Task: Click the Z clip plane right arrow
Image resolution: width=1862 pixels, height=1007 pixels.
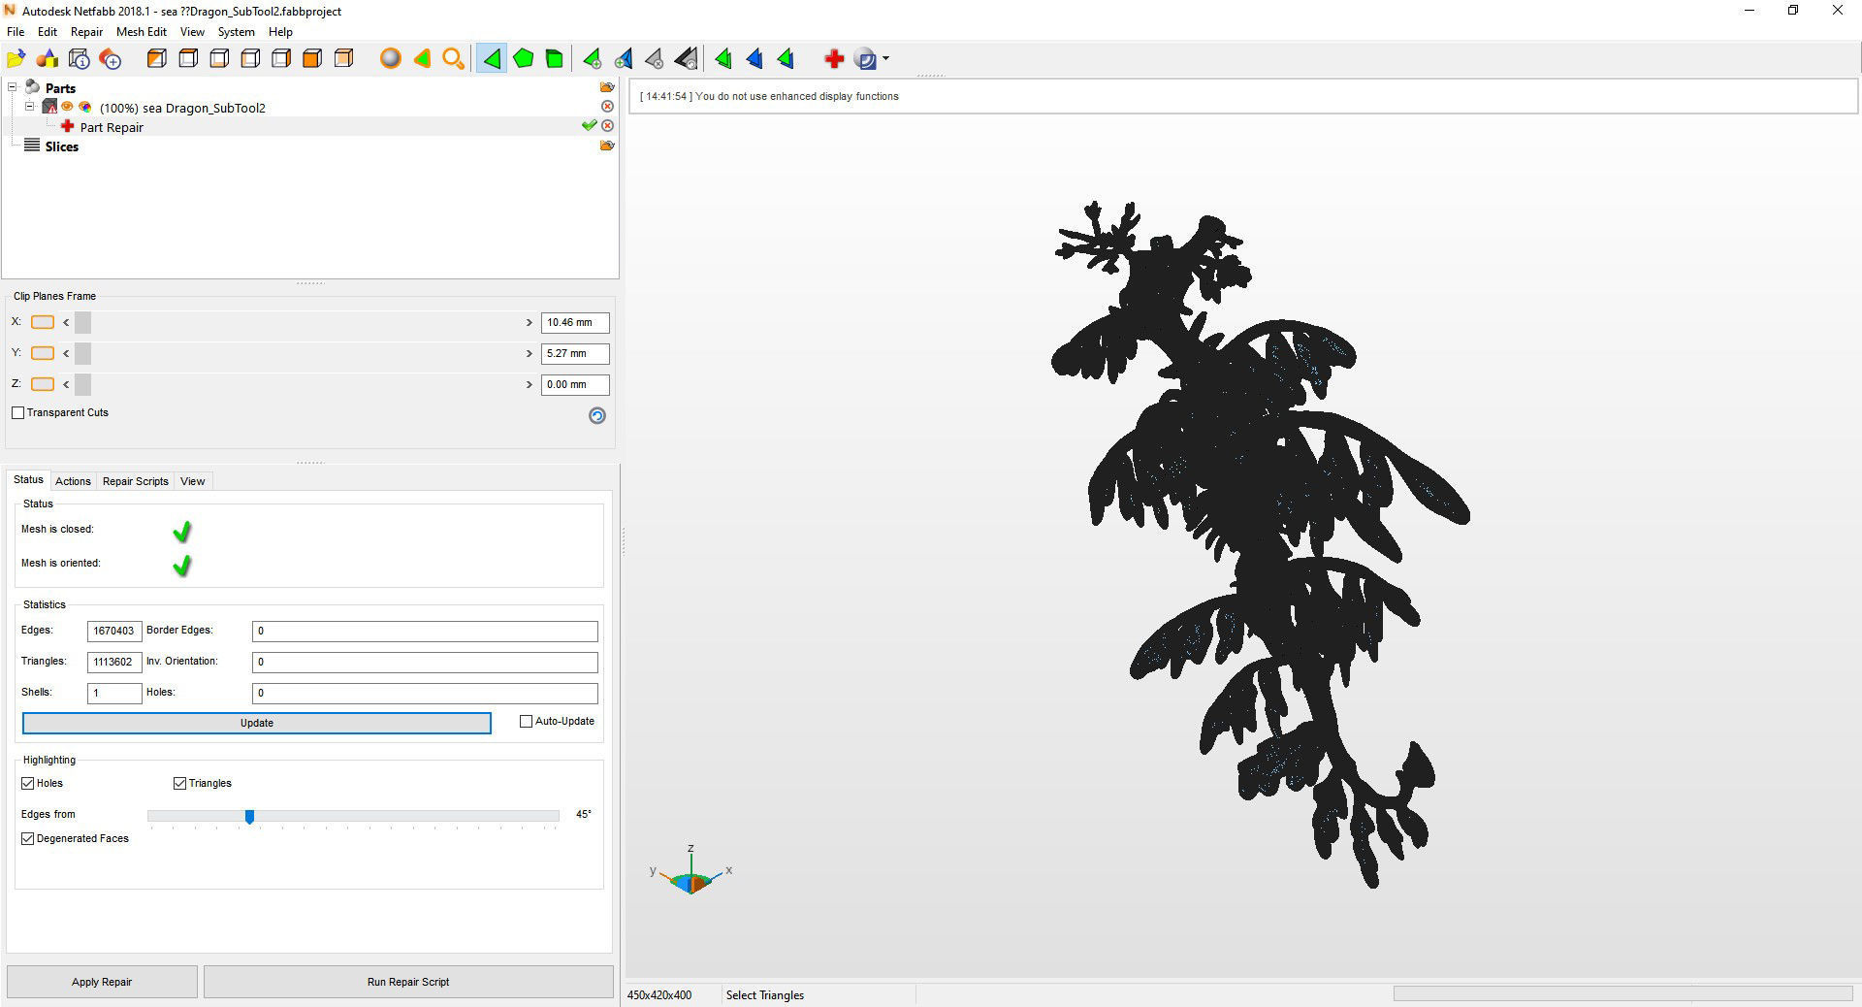Action: tap(530, 384)
